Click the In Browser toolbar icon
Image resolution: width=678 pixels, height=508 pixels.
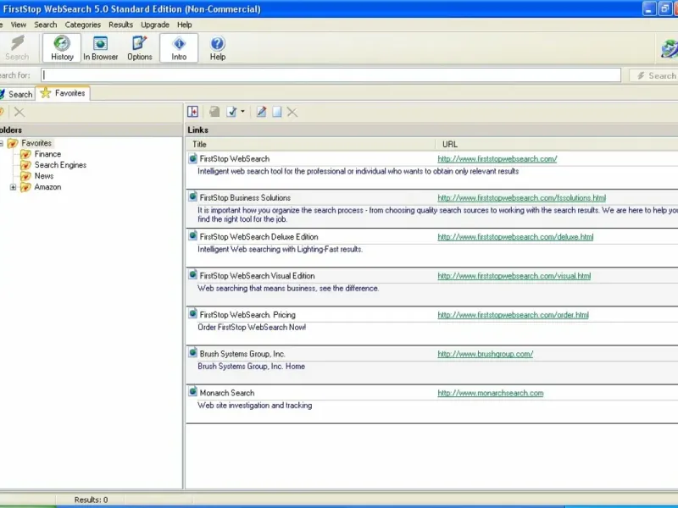click(100, 47)
